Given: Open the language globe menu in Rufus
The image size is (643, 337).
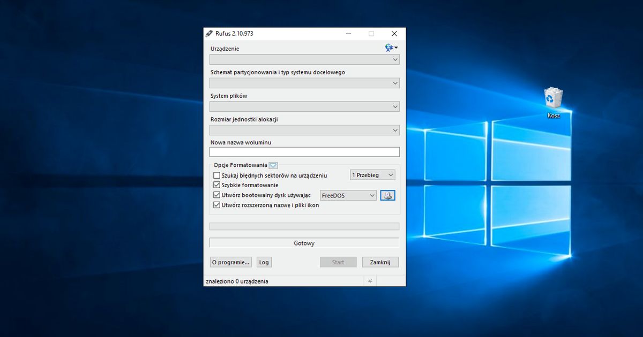Looking at the screenshot, I should coord(391,48).
